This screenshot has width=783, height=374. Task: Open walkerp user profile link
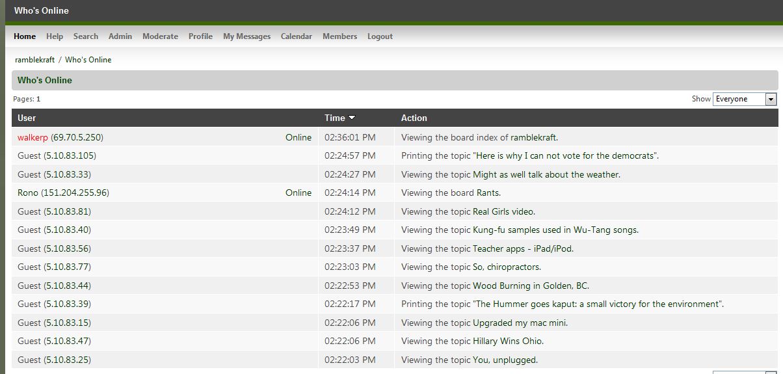33,137
